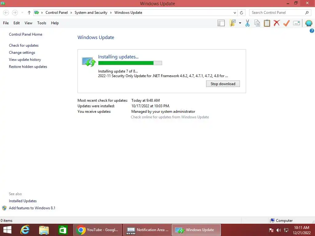Click the Paste clipboard icon
This screenshot has width=315, height=236.
click(x=267, y=23)
